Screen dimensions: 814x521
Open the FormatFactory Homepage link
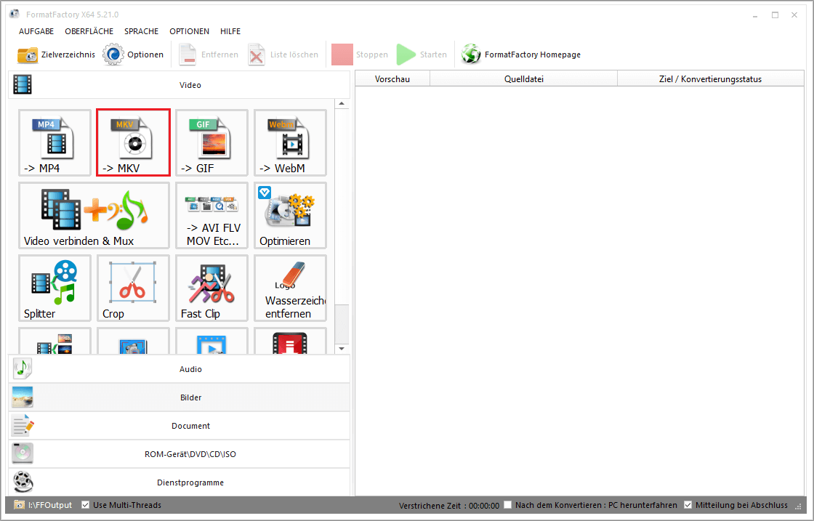(x=521, y=54)
